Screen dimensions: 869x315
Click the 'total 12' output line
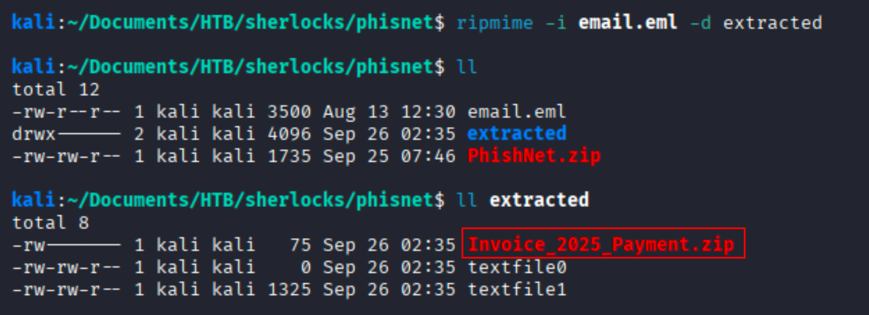click(x=56, y=89)
